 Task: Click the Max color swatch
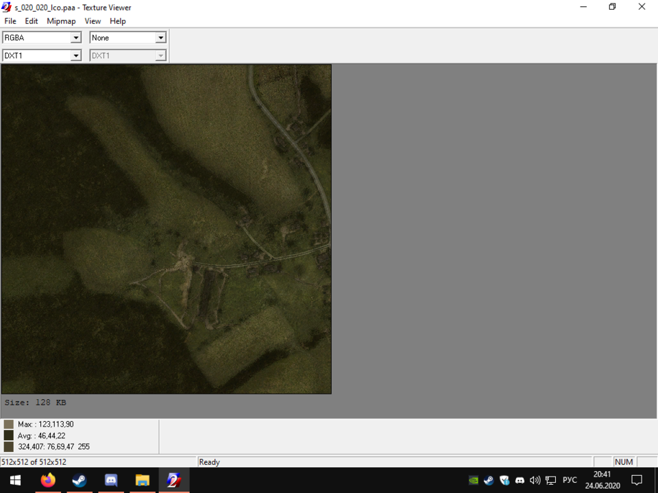(x=8, y=425)
